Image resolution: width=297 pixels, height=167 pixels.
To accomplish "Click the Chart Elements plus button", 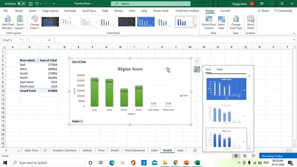I will click(197, 61).
